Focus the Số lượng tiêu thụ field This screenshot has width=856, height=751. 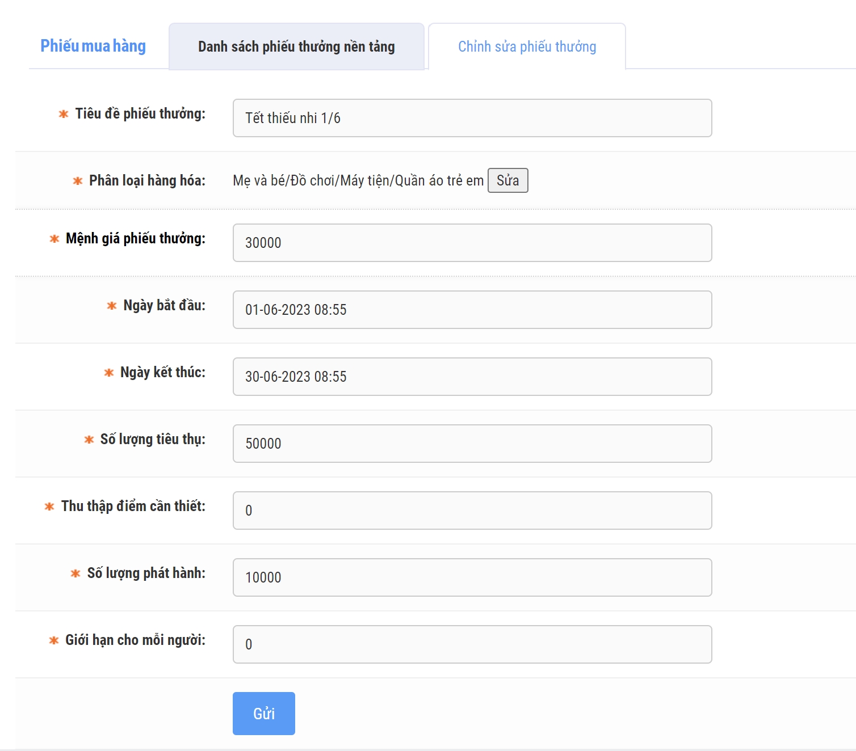pos(472,444)
